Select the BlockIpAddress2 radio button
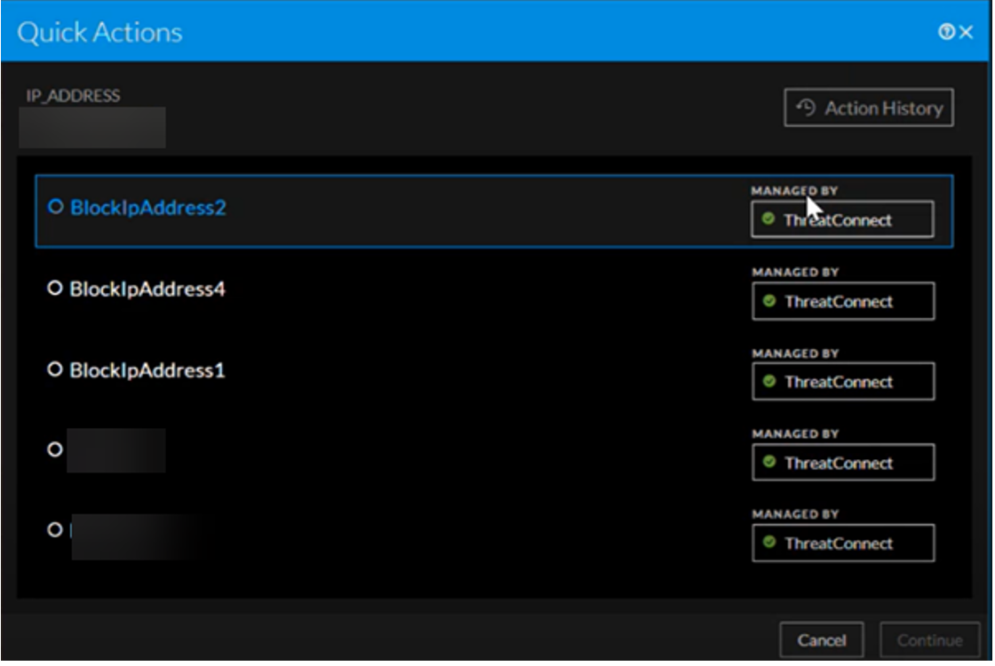The image size is (995, 666). 56,207
